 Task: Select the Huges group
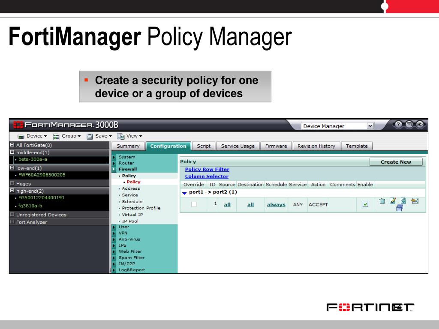[x=24, y=184]
